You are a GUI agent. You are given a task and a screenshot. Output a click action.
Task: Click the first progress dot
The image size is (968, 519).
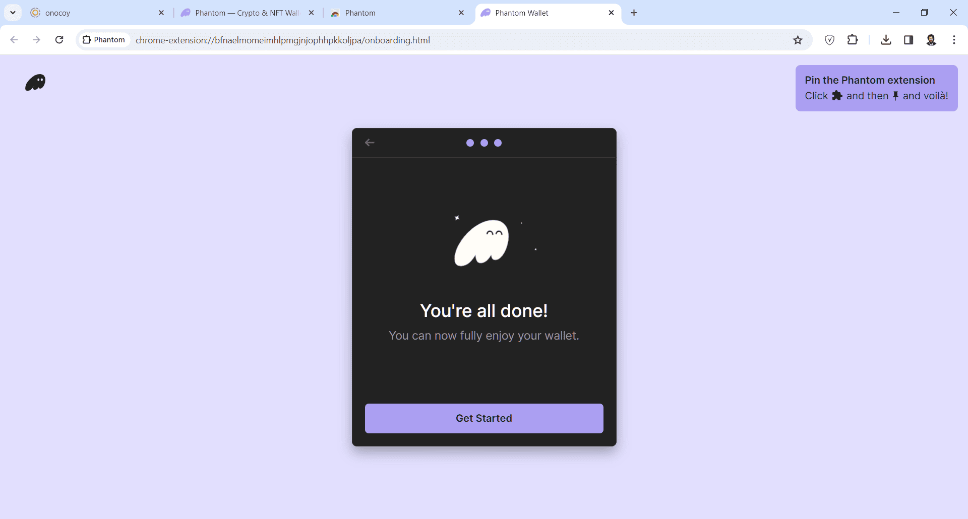click(x=470, y=143)
